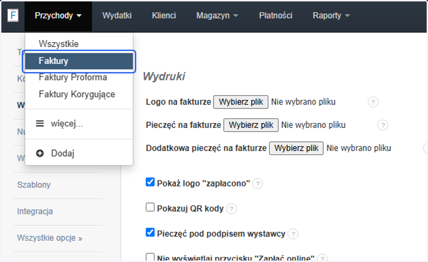This screenshot has width=428, height=262.
Task: Click Wybierz plik for Pieczęć na fakturze
Action: [251, 125]
